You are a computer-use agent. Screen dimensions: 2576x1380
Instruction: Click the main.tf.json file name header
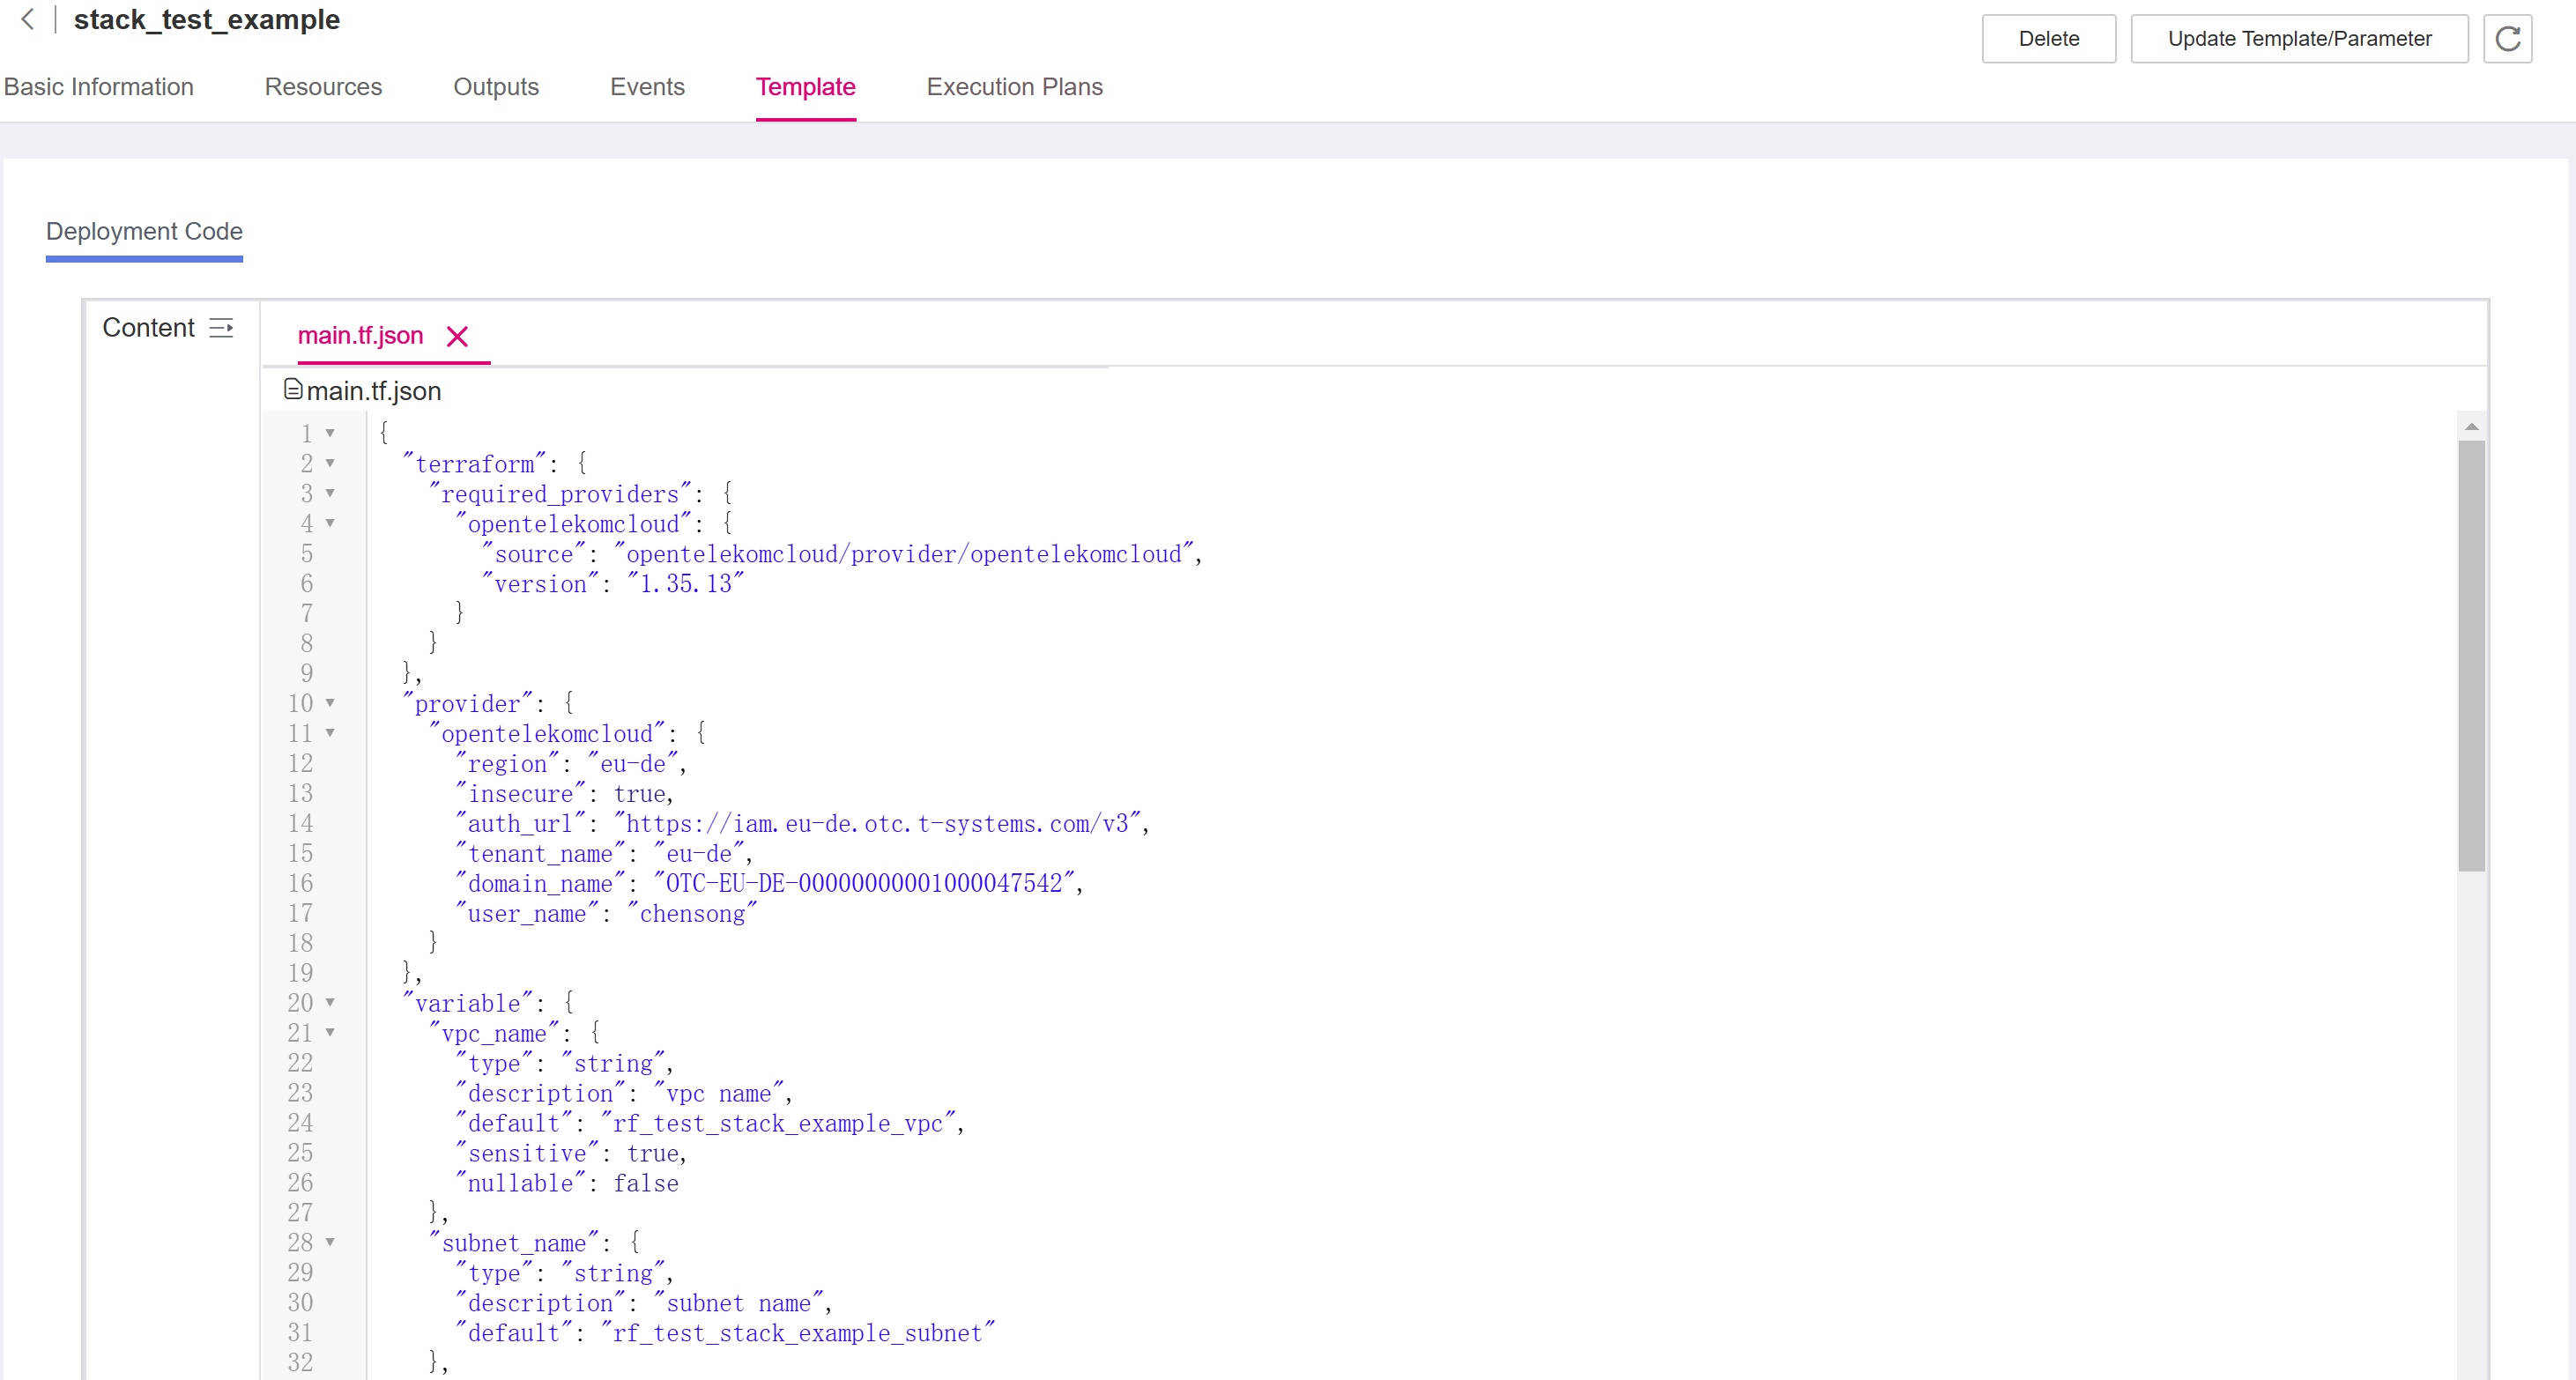point(373,390)
